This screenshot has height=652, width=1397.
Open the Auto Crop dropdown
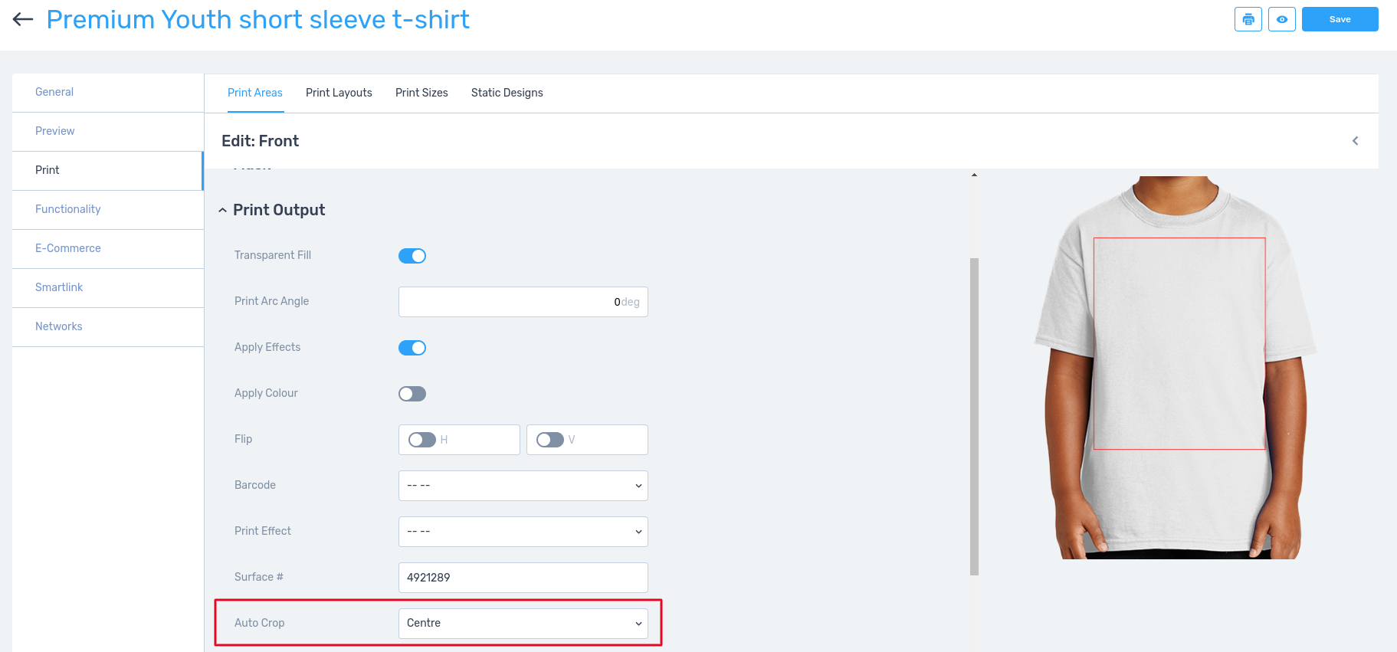523,624
